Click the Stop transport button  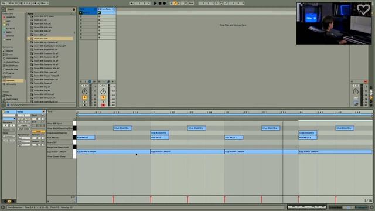[160, 3]
